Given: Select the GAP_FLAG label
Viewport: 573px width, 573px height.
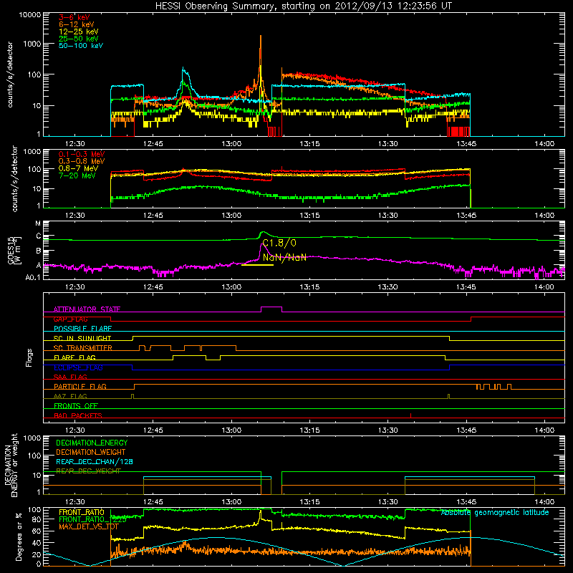Looking at the screenshot, I should [x=70, y=319].
